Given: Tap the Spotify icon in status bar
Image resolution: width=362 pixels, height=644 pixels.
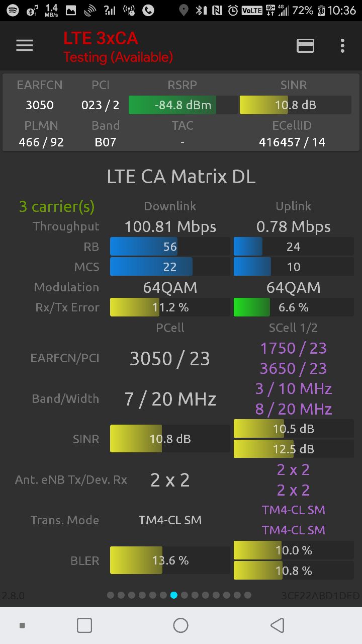Looking at the screenshot, I should click(x=13, y=10).
